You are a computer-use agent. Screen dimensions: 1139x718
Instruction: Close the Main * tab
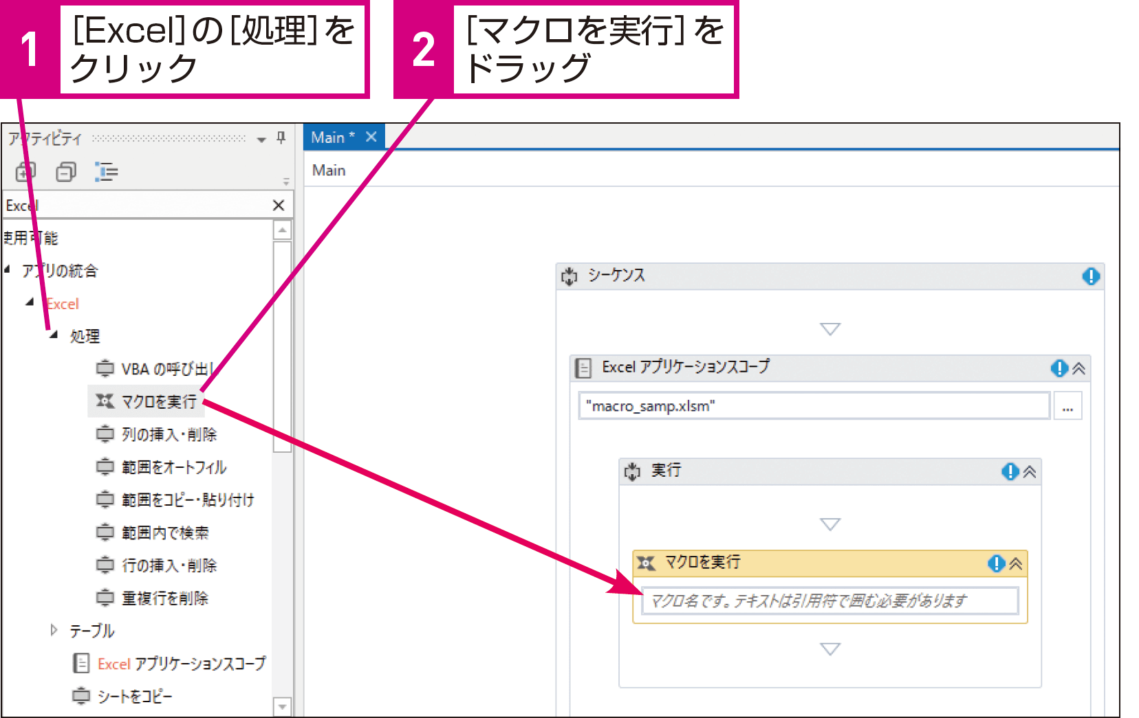tap(371, 137)
